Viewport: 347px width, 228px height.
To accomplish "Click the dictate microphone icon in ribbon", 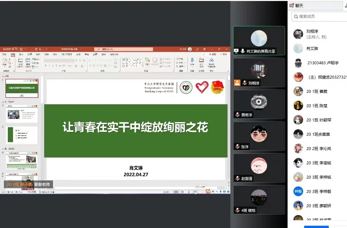I will pos(192,60).
